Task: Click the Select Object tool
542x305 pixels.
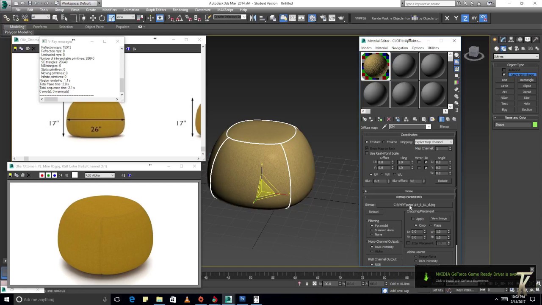Action: click(x=55, y=18)
